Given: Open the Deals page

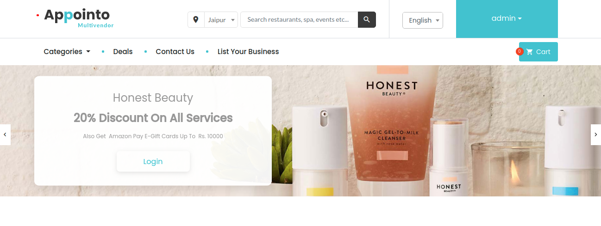Looking at the screenshot, I should tap(123, 52).
